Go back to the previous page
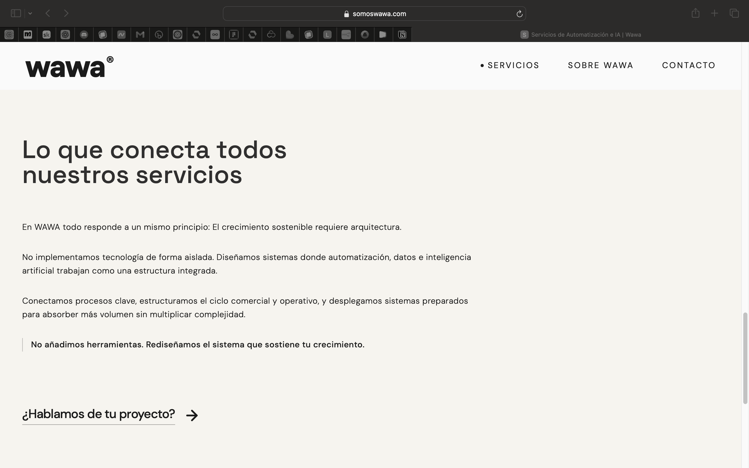Viewport: 749px width, 468px height. coord(48,13)
